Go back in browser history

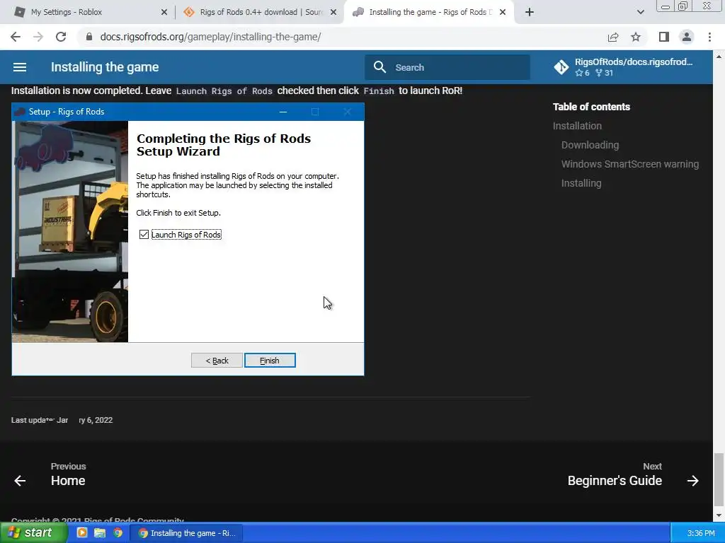pyautogui.click(x=16, y=37)
